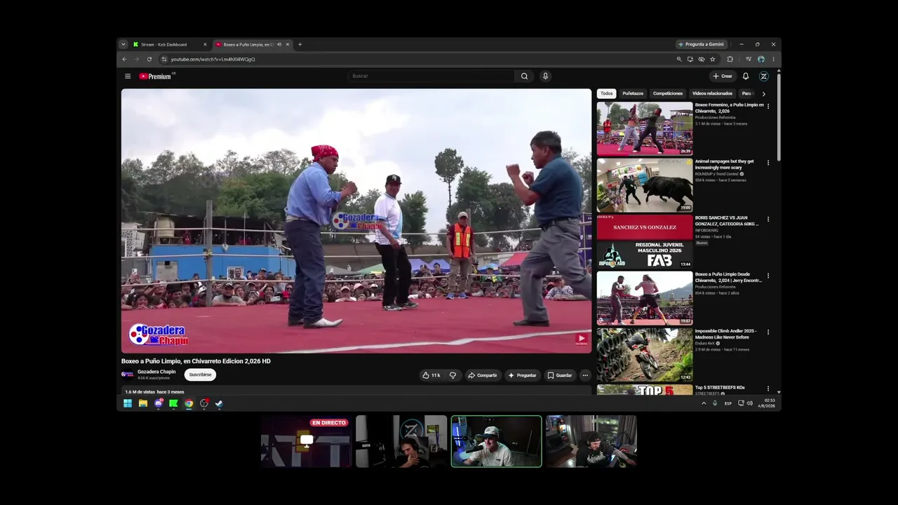Open the Windows Start menu
Viewport: 898px width, 505px height.
pyautogui.click(x=128, y=403)
